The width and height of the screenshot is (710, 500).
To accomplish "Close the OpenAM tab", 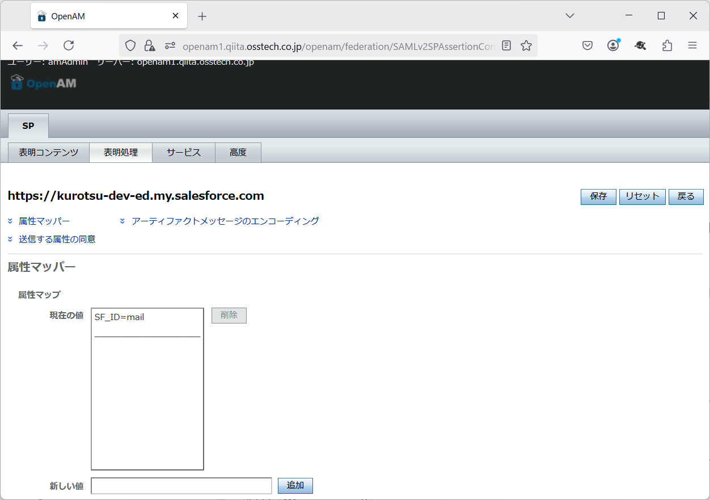I will click(176, 16).
